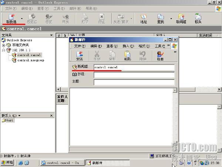
Task: Click the 开始 Start button
Action: [7, 163]
